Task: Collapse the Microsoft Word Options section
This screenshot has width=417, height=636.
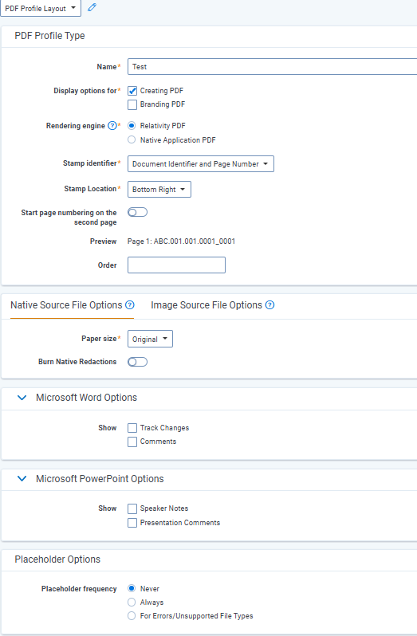Action: pos(22,398)
